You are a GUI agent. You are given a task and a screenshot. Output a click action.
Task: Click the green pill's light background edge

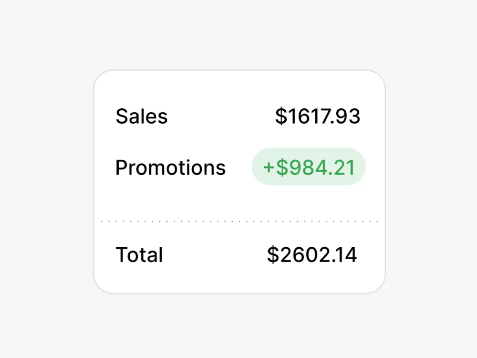click(256, 167)
